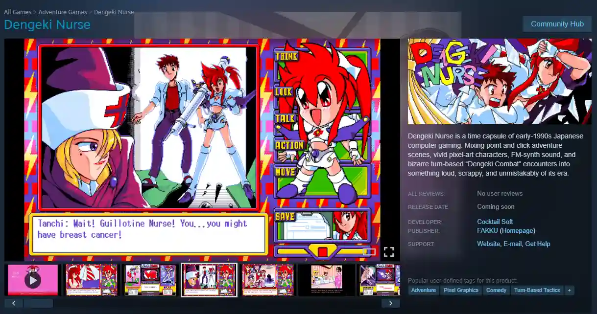Select the Turn-Based Tactics tag
The height and width of the screenshot is (314, 597).
pyautogui.click(x=537, y=290)
